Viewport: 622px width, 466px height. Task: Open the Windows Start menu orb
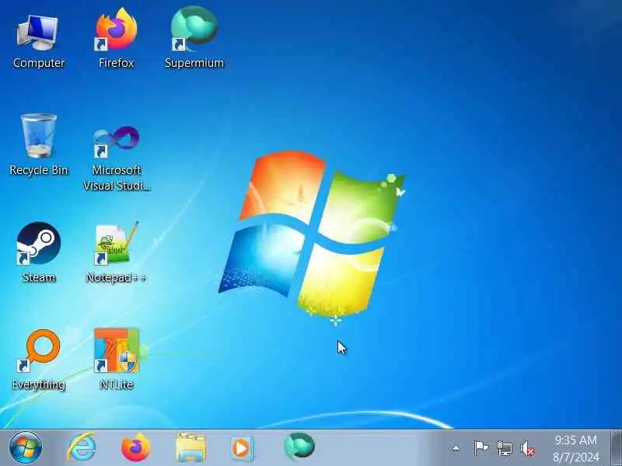[26, 448]
